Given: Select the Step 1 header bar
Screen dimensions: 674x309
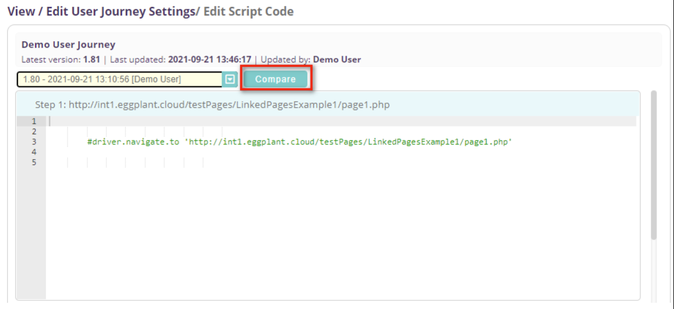Looking at the screenshot, I should [x=327, y=105].
